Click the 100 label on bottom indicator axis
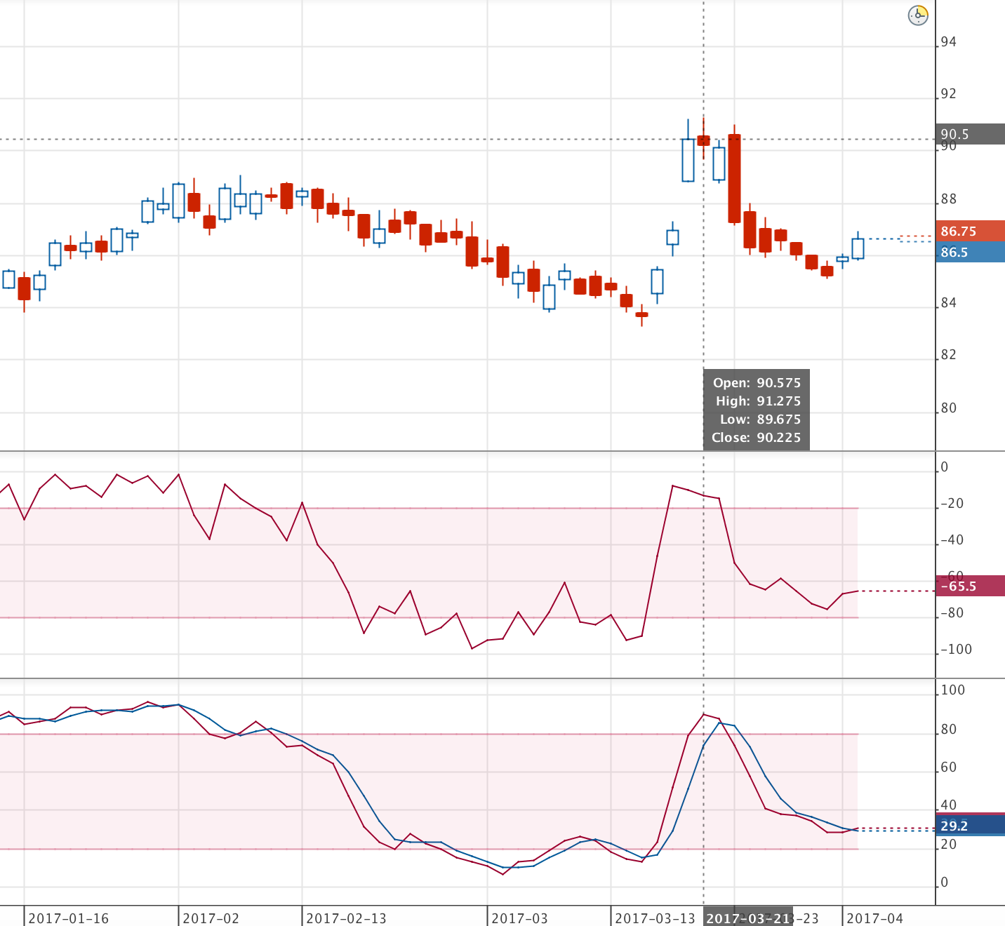 point(953,690)
